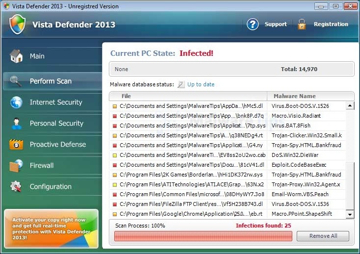Open Internet Security section
This screenshot has width=360, height=254.
(52, 102)
